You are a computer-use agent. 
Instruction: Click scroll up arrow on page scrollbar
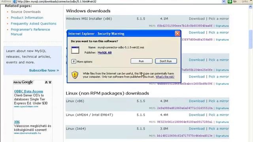250,7
